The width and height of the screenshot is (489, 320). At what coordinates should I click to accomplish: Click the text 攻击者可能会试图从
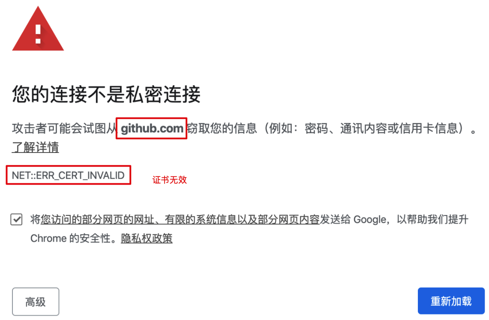(64, 129)
